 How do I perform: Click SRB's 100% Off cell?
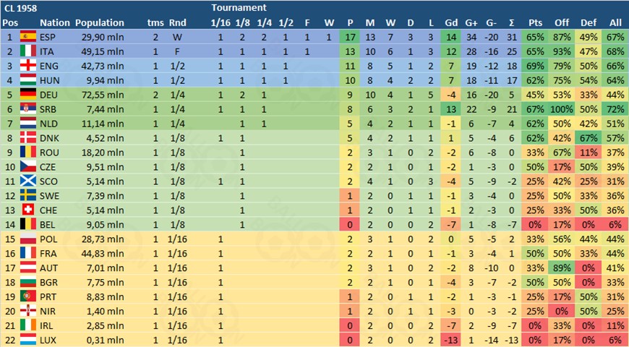coord(562,109)
